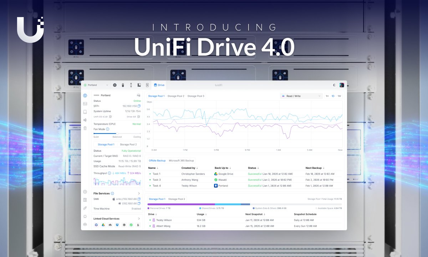The width and height of the screenshot is (428, 257).
Task: Open the Task 3 backup row
Action: coord(244,180)
